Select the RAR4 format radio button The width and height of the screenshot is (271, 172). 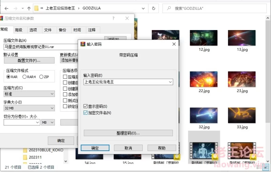coord(24,77)
